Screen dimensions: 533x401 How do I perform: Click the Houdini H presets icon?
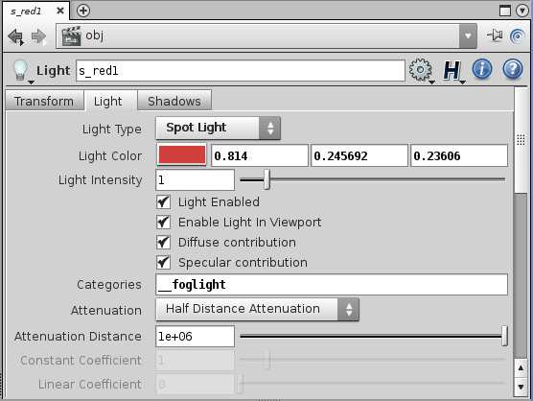[452, 71]
